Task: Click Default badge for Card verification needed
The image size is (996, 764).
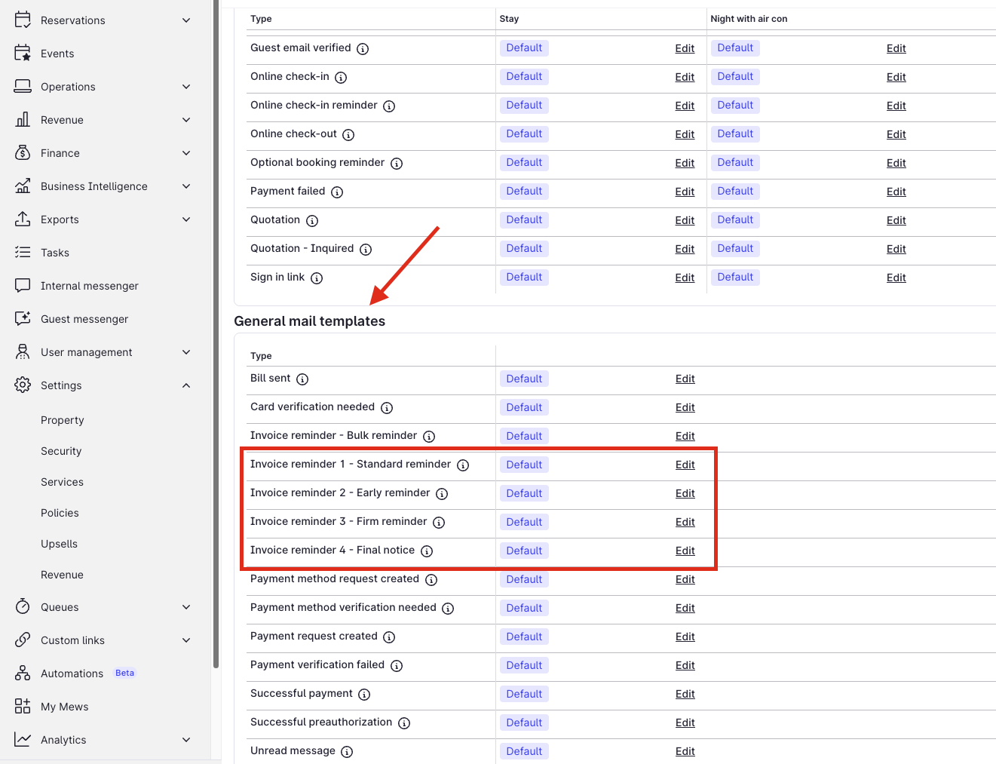Action: [x=524, y=407]
